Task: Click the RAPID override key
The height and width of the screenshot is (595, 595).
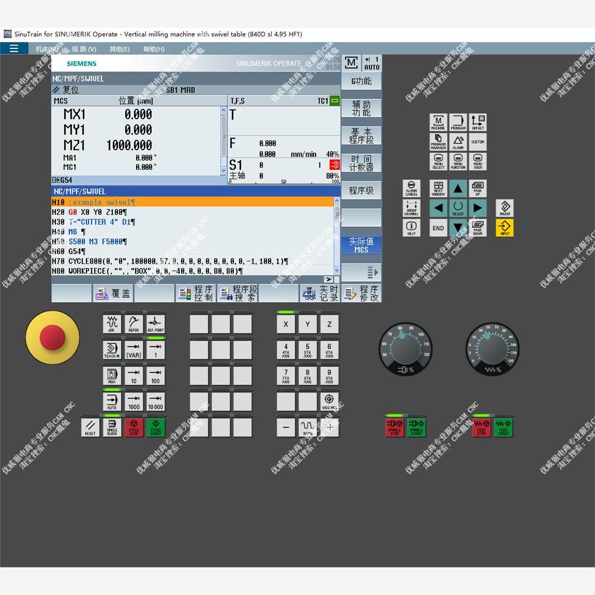Action: (x=308, y=427)
